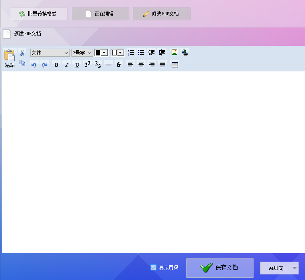This screenshot has height=280, width=305.
Task: Click the 新建PDF文档 page icon
Action: pos(7,34)
